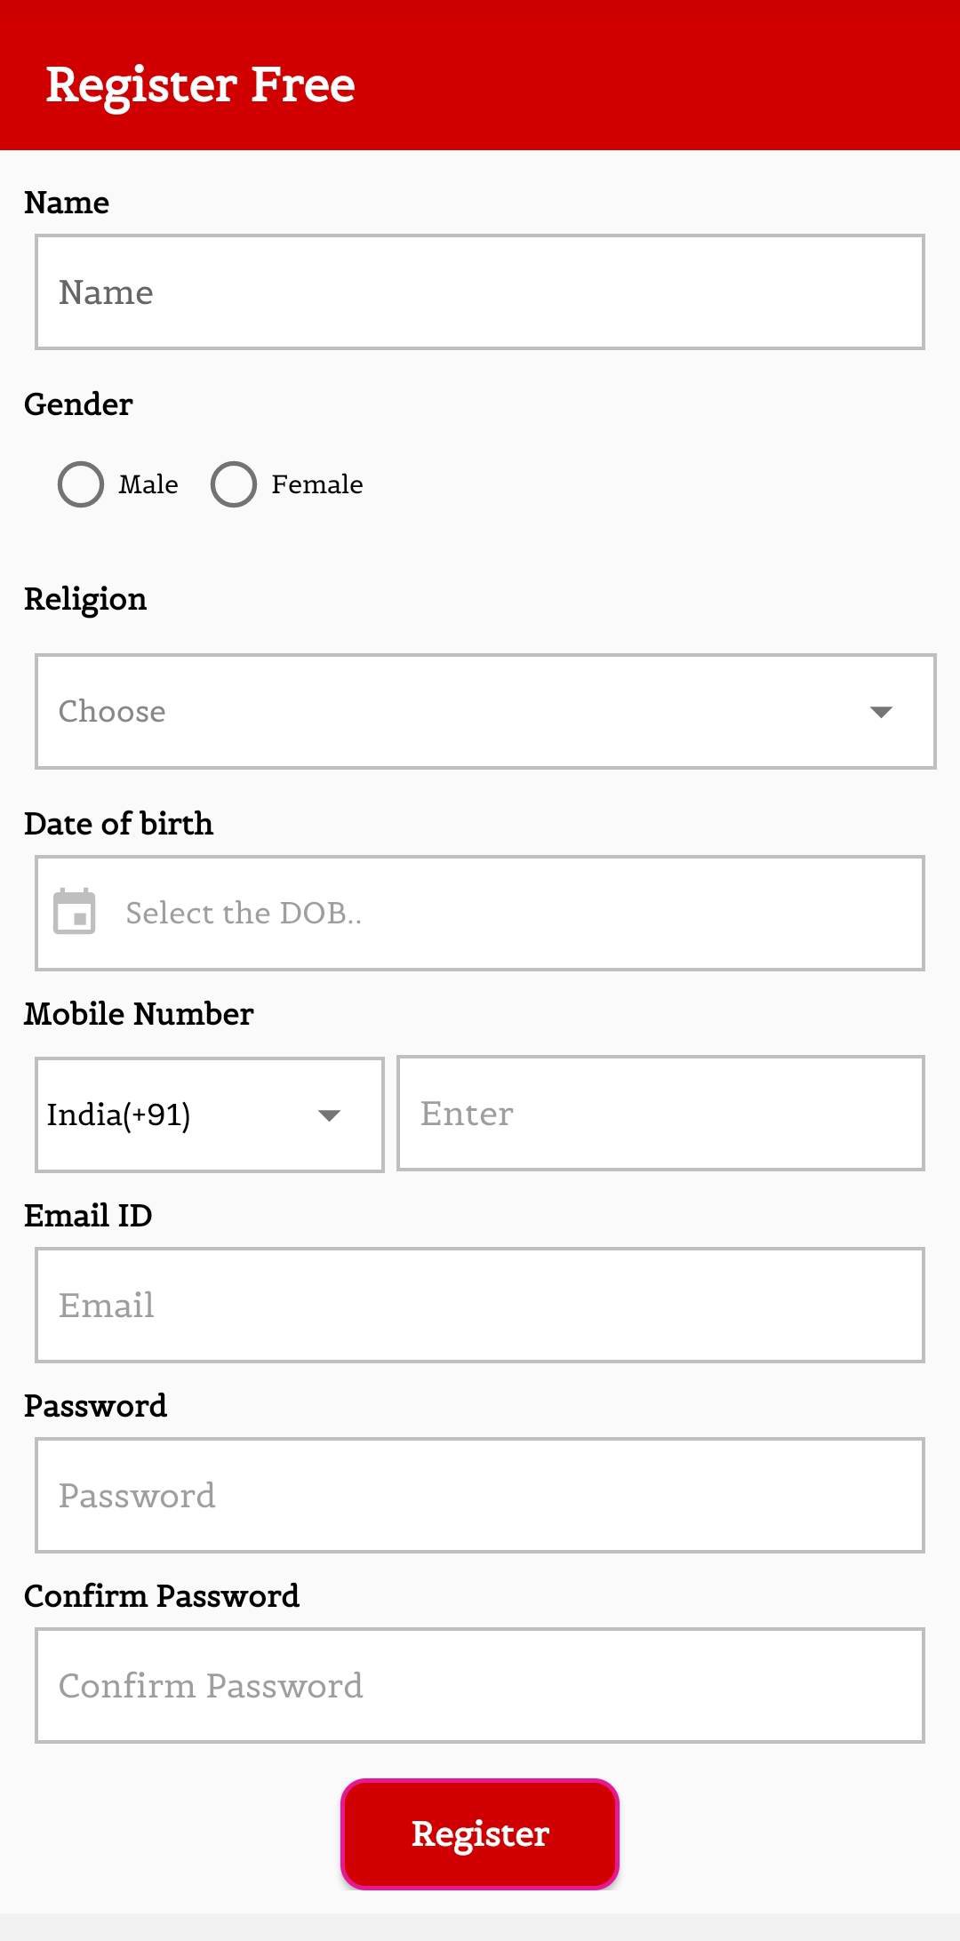Screen dimensions: 960x1941
Task: Click the calendar icon in Date of birth
Action: coord(75,912)
